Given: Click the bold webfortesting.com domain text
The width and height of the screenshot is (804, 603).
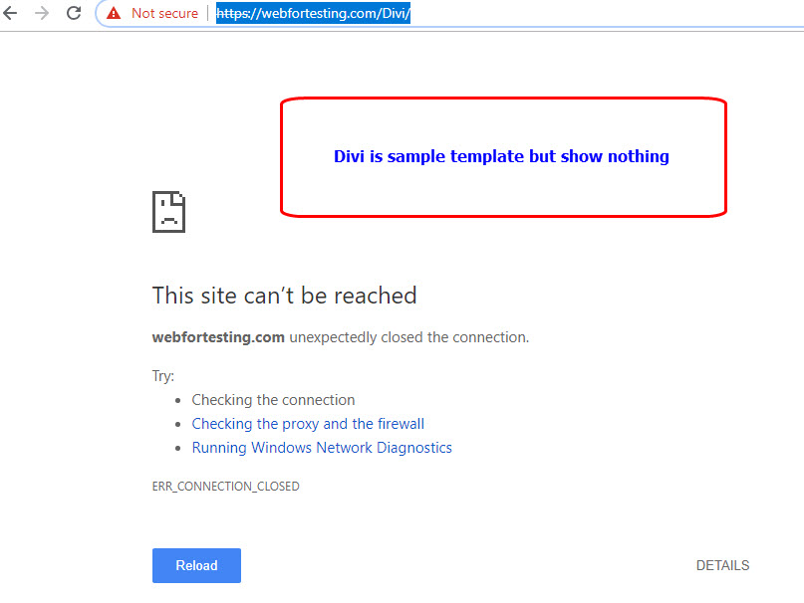Looking at the screenshot, I should pos(218,337).
